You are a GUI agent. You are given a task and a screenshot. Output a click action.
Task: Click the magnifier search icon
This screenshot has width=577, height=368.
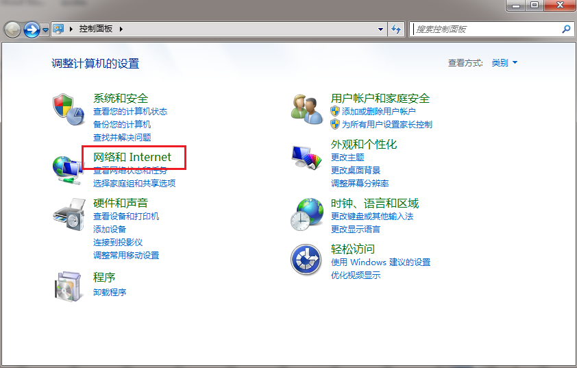566,29
